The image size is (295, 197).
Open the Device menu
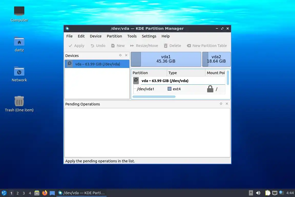coord(96,36)
